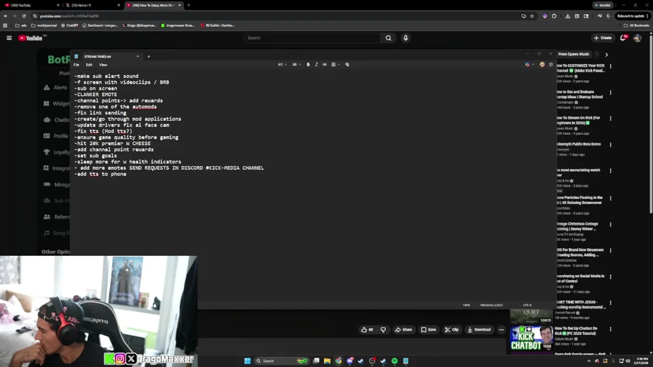The image size is (653, 367).
Task: Click the line '-set sub goals'
Action: point(95,155)
